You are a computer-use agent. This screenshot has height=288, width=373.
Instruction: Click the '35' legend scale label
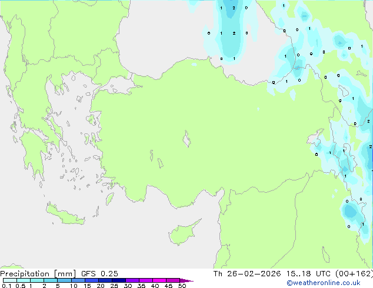pyautogui.click(x=141, y=286)
